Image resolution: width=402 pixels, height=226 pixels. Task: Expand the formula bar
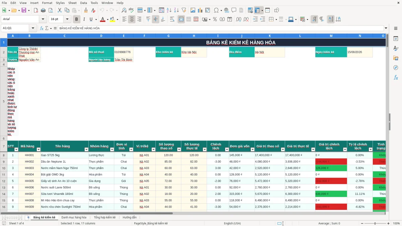click(386, 28)
